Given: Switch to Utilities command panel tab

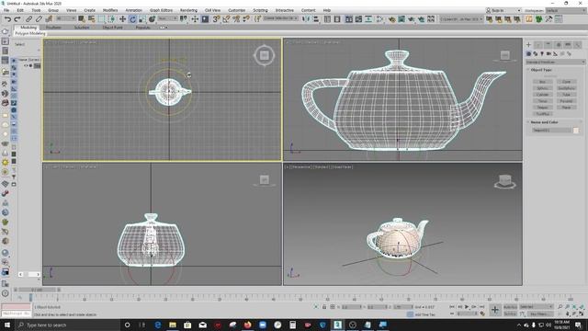Looking at the screenshot, I should click(578, 45).
